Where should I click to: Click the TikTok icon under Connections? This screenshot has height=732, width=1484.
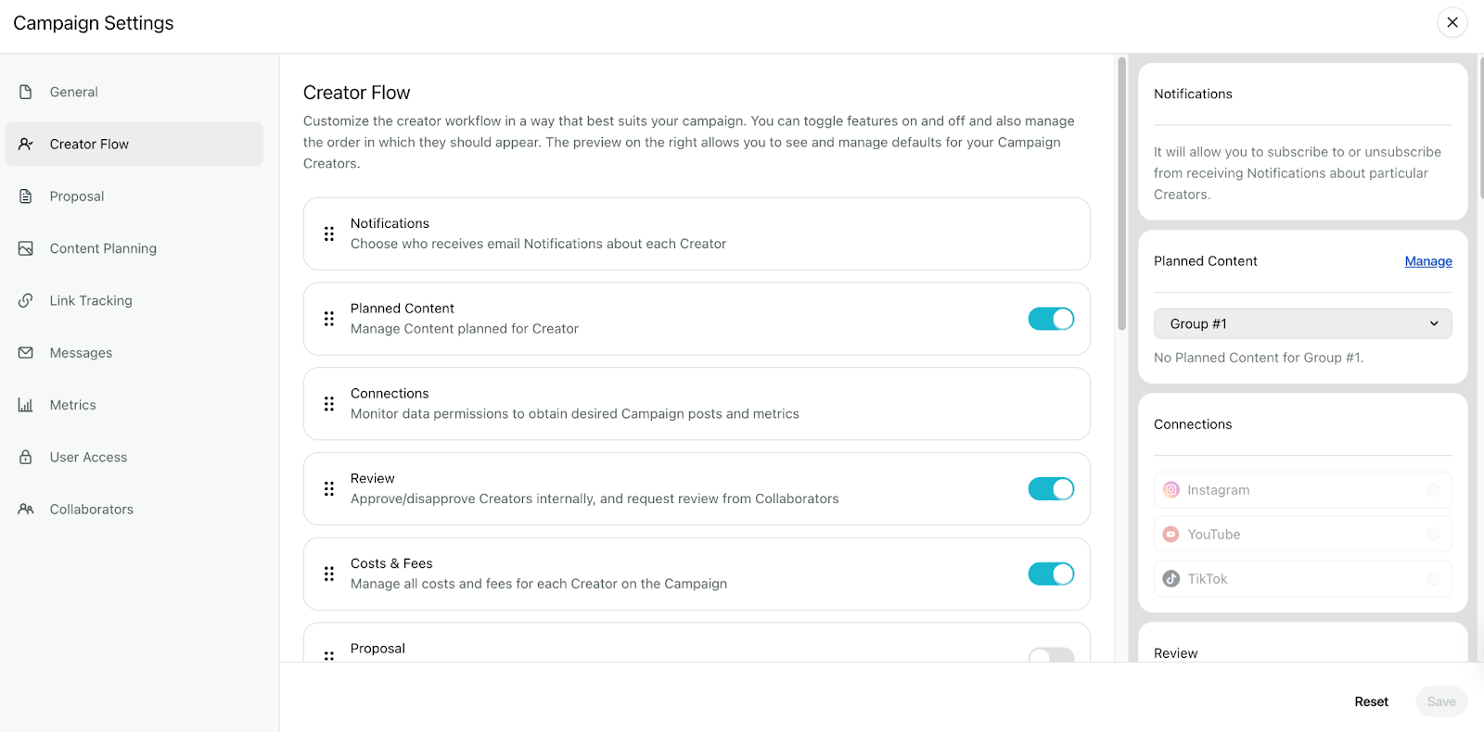[x=1171, y=578]
